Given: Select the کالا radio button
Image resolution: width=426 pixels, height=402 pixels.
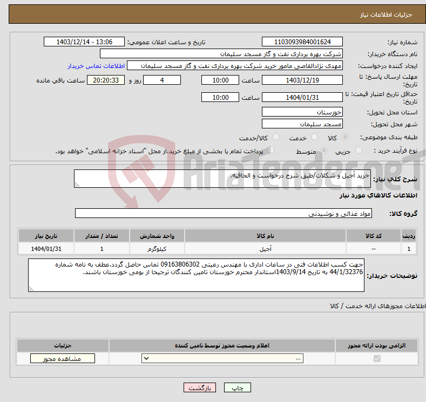Looking at the screenshot, I should coord(345,137).
